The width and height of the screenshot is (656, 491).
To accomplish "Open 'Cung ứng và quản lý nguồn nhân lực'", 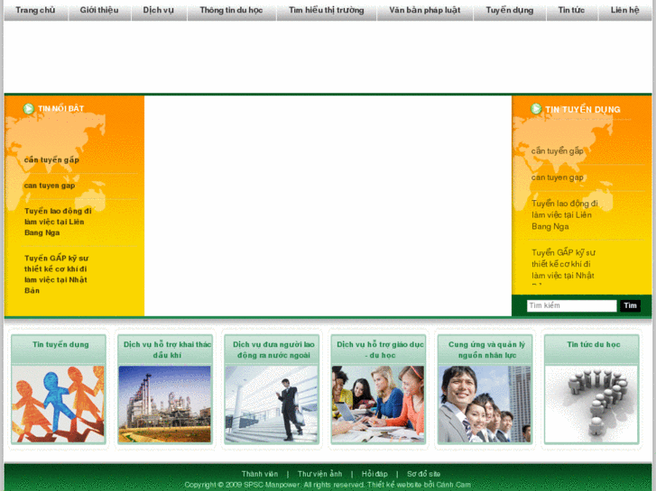I will click(487, 350).
